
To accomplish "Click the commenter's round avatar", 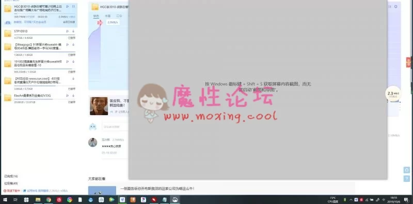I will coord(93,143).
